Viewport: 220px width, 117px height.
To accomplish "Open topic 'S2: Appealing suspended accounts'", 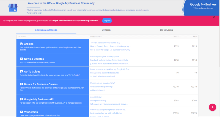I will (105, 73).
